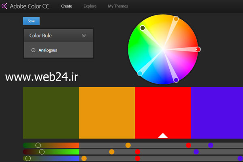Choose the orange color swatch
The width and height of the screenshot is (243, 162).
[x=107, y=113]
